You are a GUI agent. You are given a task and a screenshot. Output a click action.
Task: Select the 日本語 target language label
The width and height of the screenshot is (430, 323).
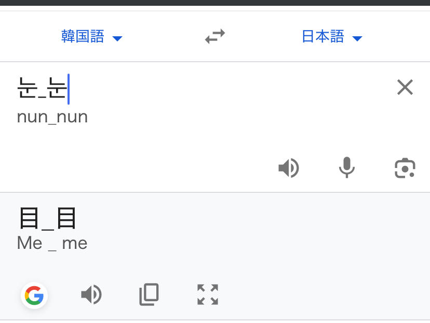[x=323, y=37]
